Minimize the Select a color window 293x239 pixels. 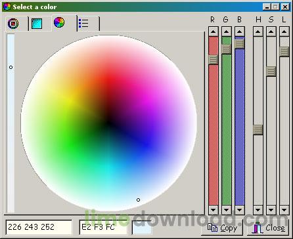pyautogui.click(x=267, y=7)
